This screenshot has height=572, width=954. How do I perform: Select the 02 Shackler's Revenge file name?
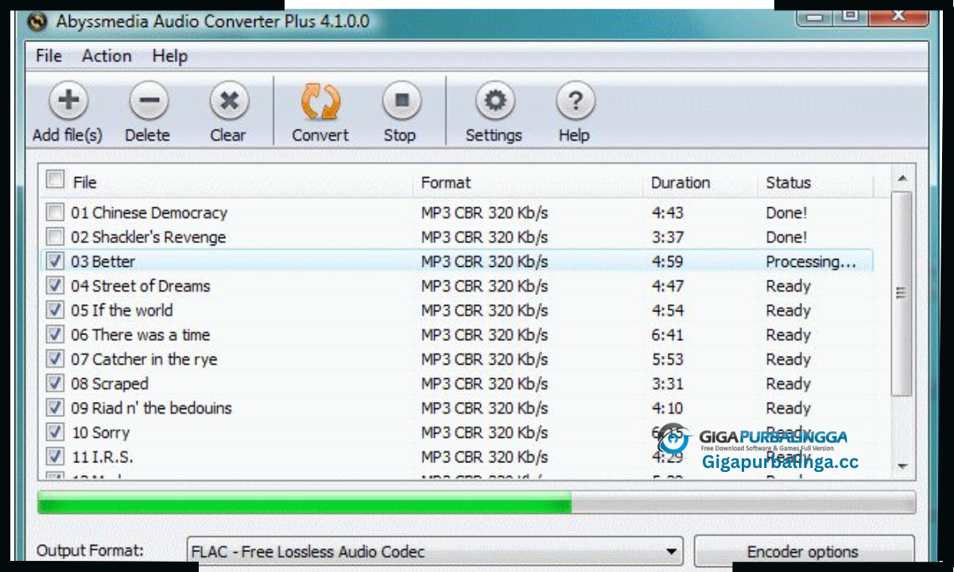pyautogui.click(x=148, y=238)
